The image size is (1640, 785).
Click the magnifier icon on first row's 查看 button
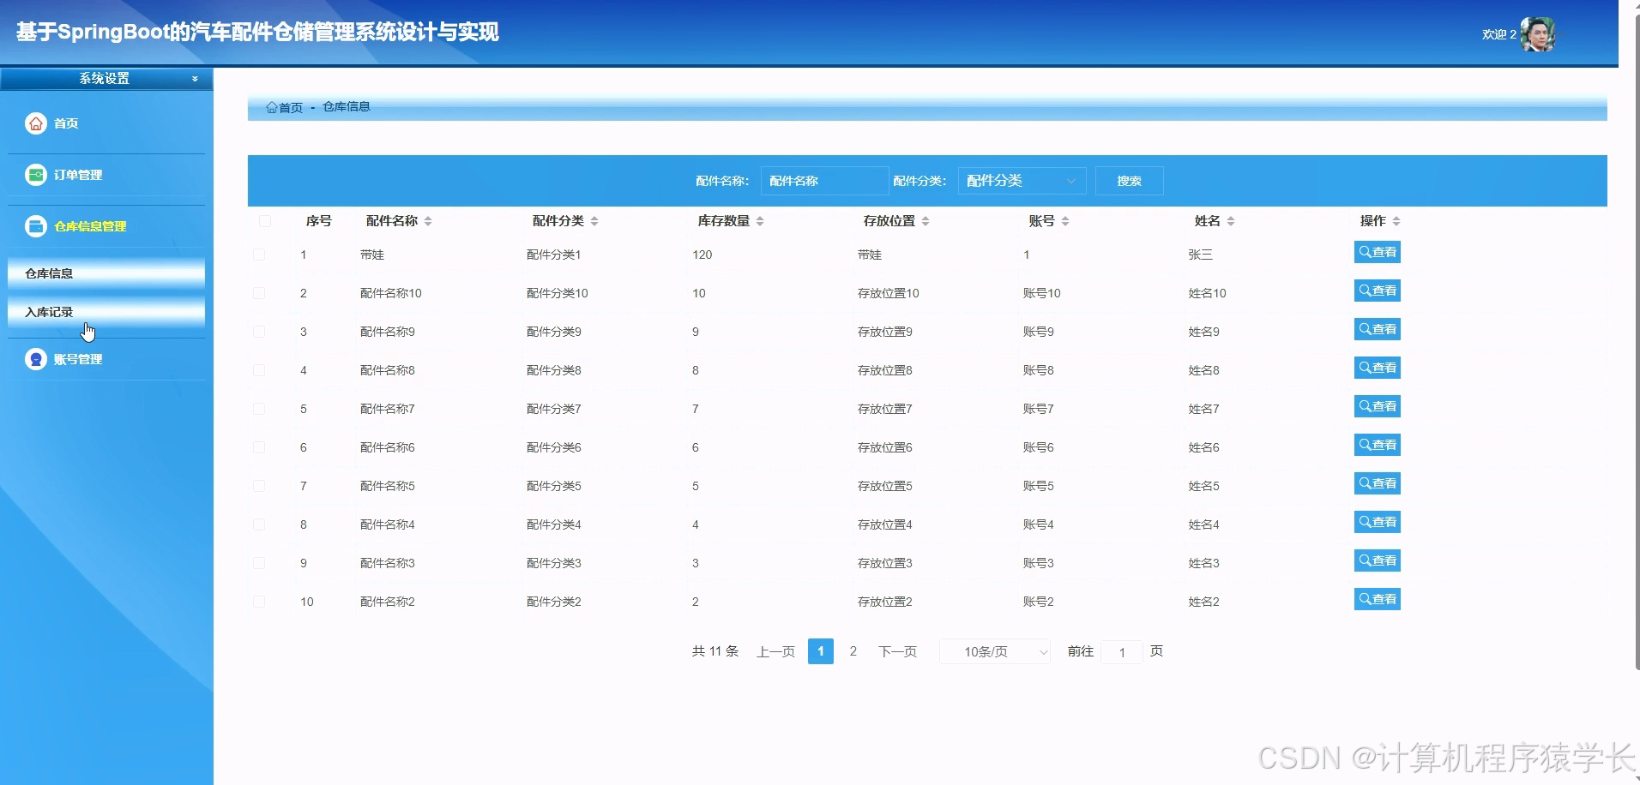pyautogui.click(x=1366, y=252)
